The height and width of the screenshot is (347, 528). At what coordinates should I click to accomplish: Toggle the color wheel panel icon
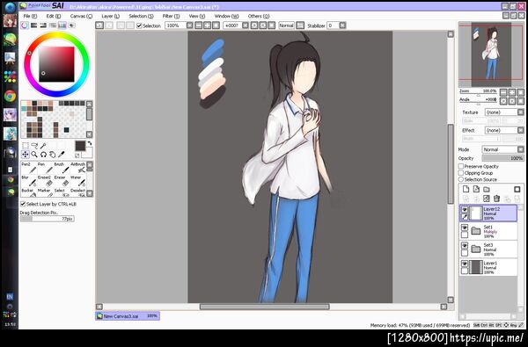point(25,25)
